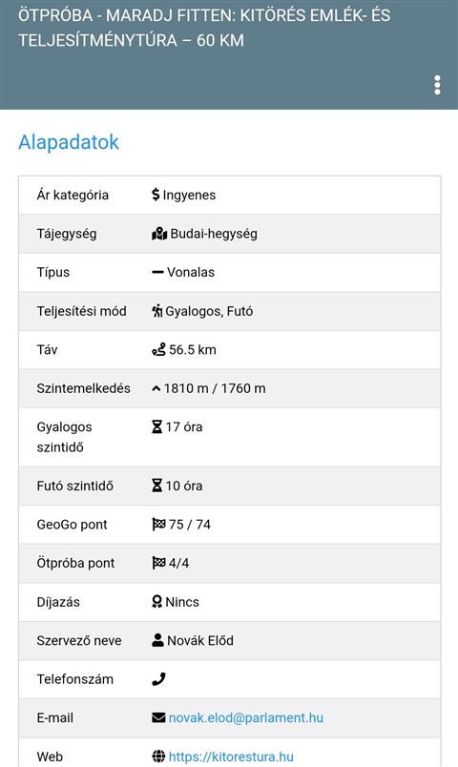Image resolution: width=458 pixels, height=767 pixels.
Task: Open the https://kitorestura.hu website link
Action: point(231,757)
